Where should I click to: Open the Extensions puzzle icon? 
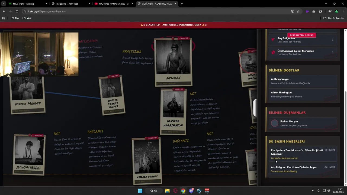click(320, 11)
